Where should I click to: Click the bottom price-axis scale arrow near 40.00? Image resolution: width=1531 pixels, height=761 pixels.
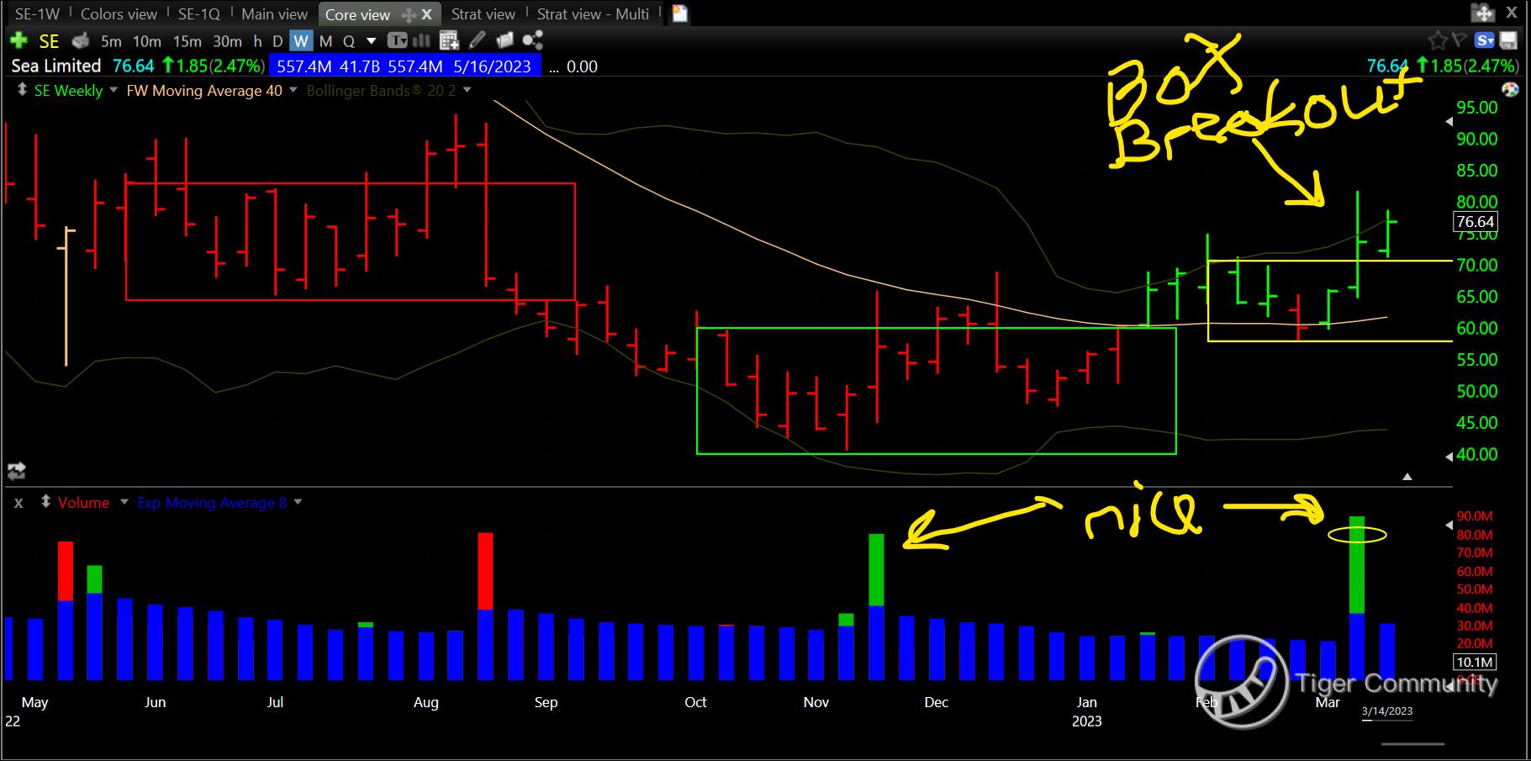(1449, 457)
